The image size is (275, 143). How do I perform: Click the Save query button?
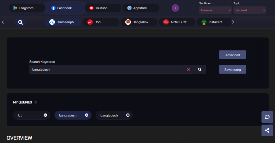point(232,69)
